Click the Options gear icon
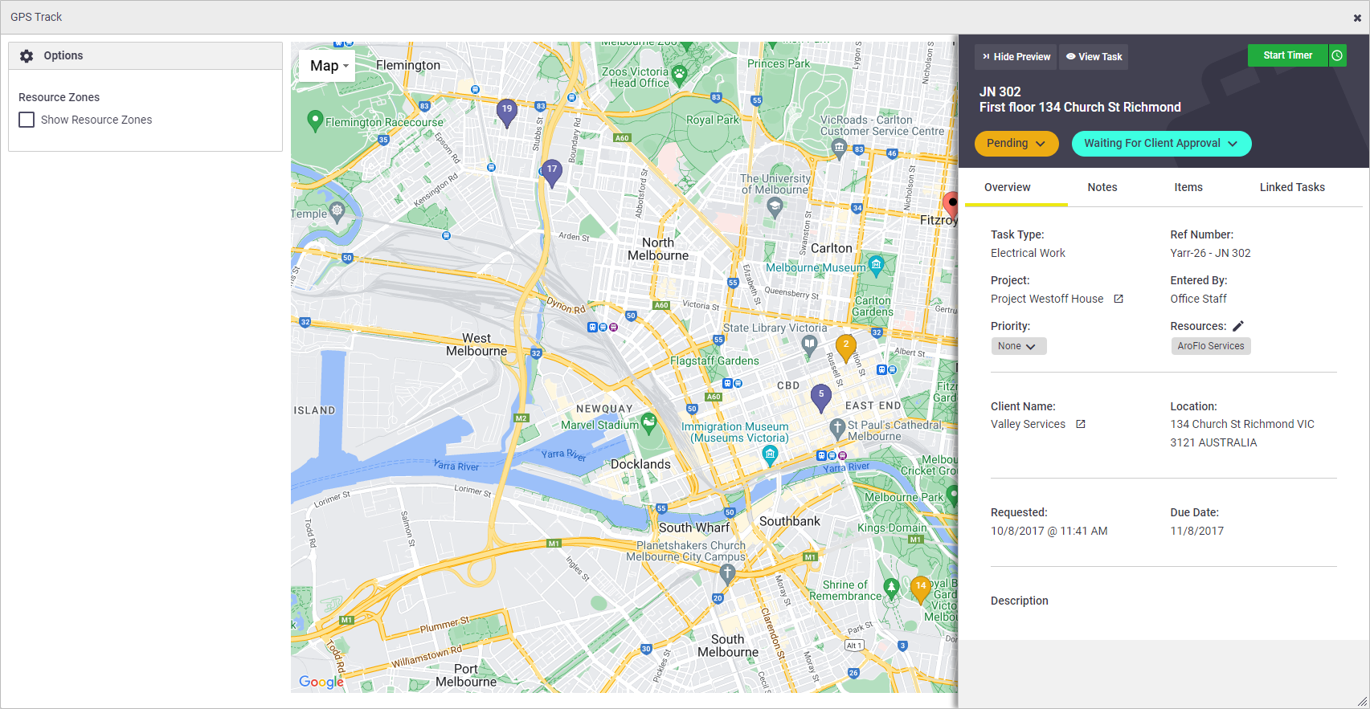The width and height of the screenshot is (1370, 709). [27, 56]
